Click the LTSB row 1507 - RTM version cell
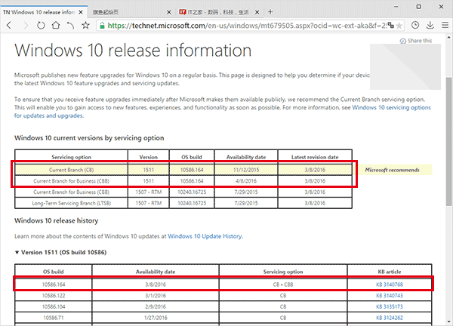Image resolution: width=453 pixels, height=326 pixels. (x=149, y=203)
